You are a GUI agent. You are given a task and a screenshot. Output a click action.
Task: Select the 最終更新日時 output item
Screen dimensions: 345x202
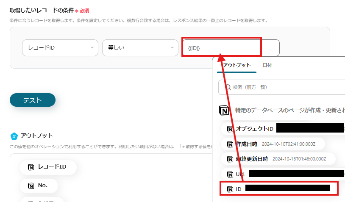pyautogui.click(x=278, y=159)
